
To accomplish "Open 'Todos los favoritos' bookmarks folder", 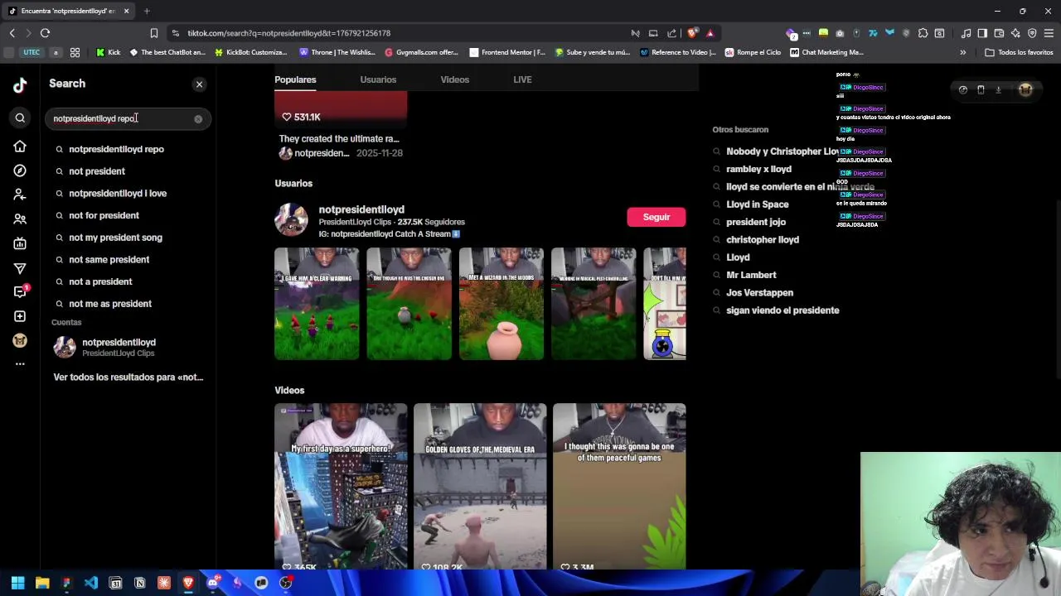I will (x=1019, y=52).
